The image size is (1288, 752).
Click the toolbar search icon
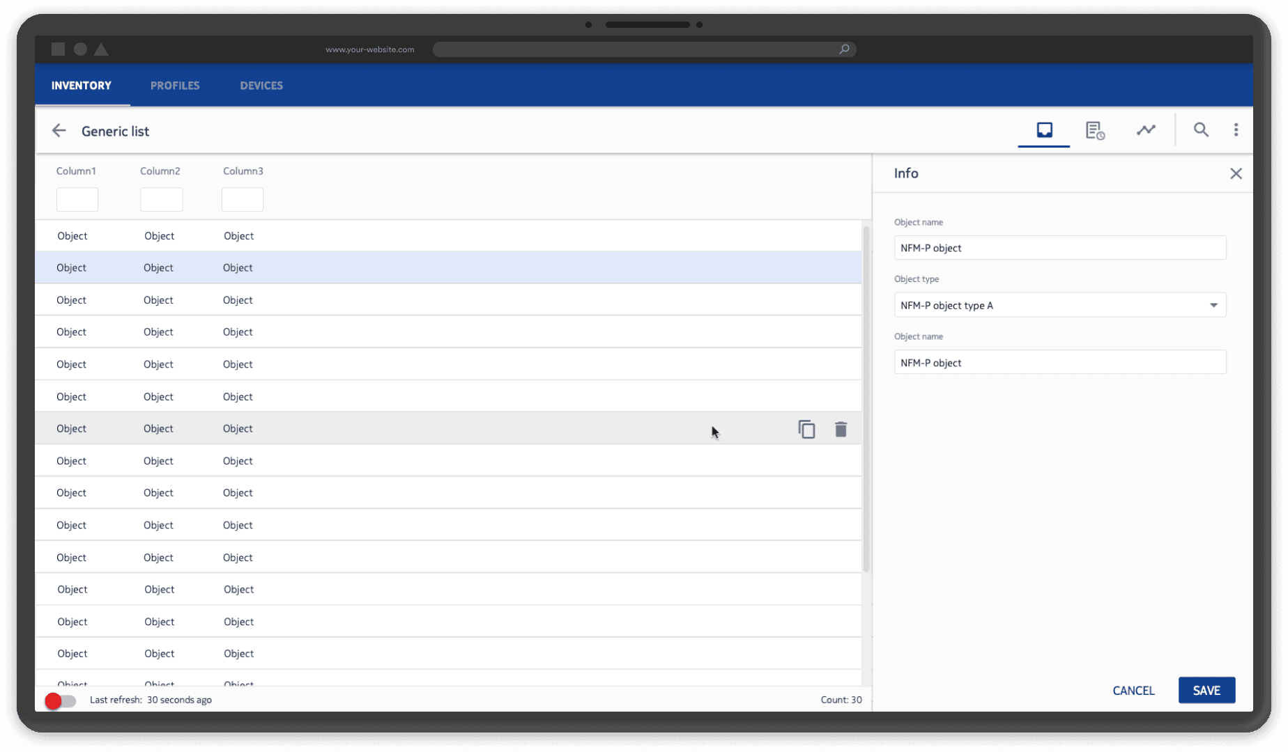pyautogui.click(x=1201, y=130)
